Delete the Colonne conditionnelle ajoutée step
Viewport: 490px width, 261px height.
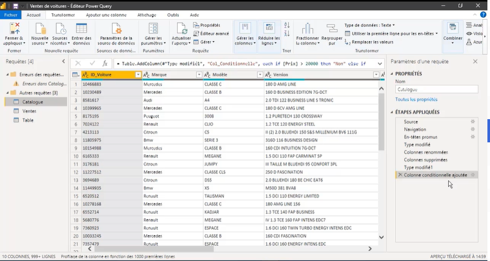click(400, 175)
